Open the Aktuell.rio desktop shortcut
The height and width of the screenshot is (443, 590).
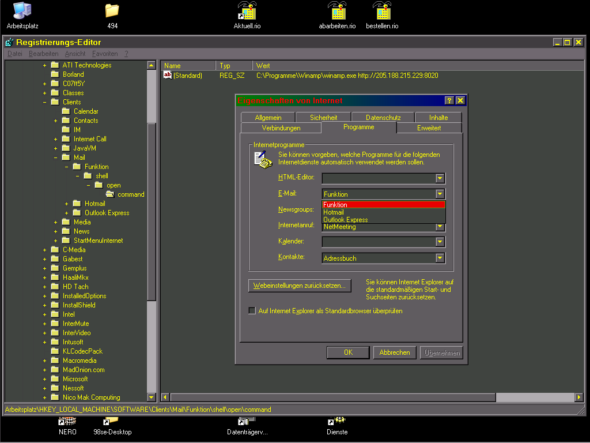tap(247, 11)
